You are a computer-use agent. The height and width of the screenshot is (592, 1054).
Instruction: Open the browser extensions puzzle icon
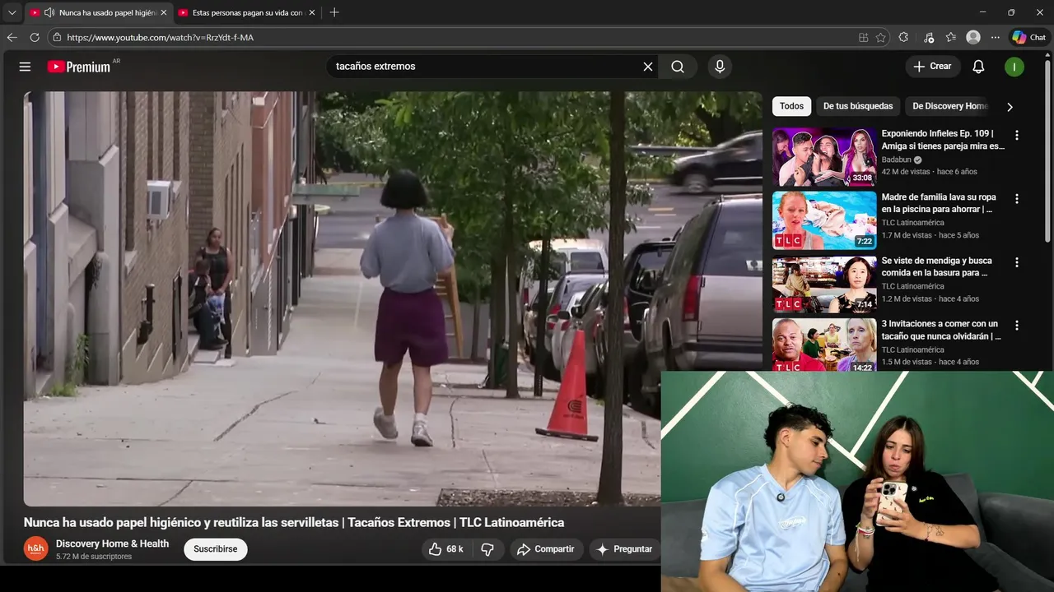tap(903, 37)
